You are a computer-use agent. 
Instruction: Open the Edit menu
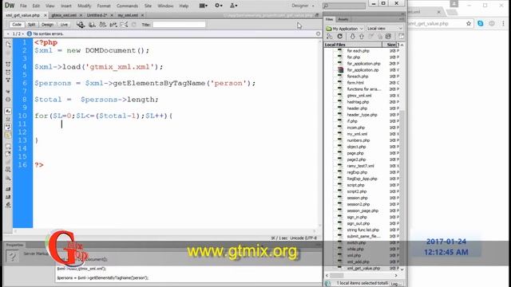pyautogui.click(x=36, y=6)
